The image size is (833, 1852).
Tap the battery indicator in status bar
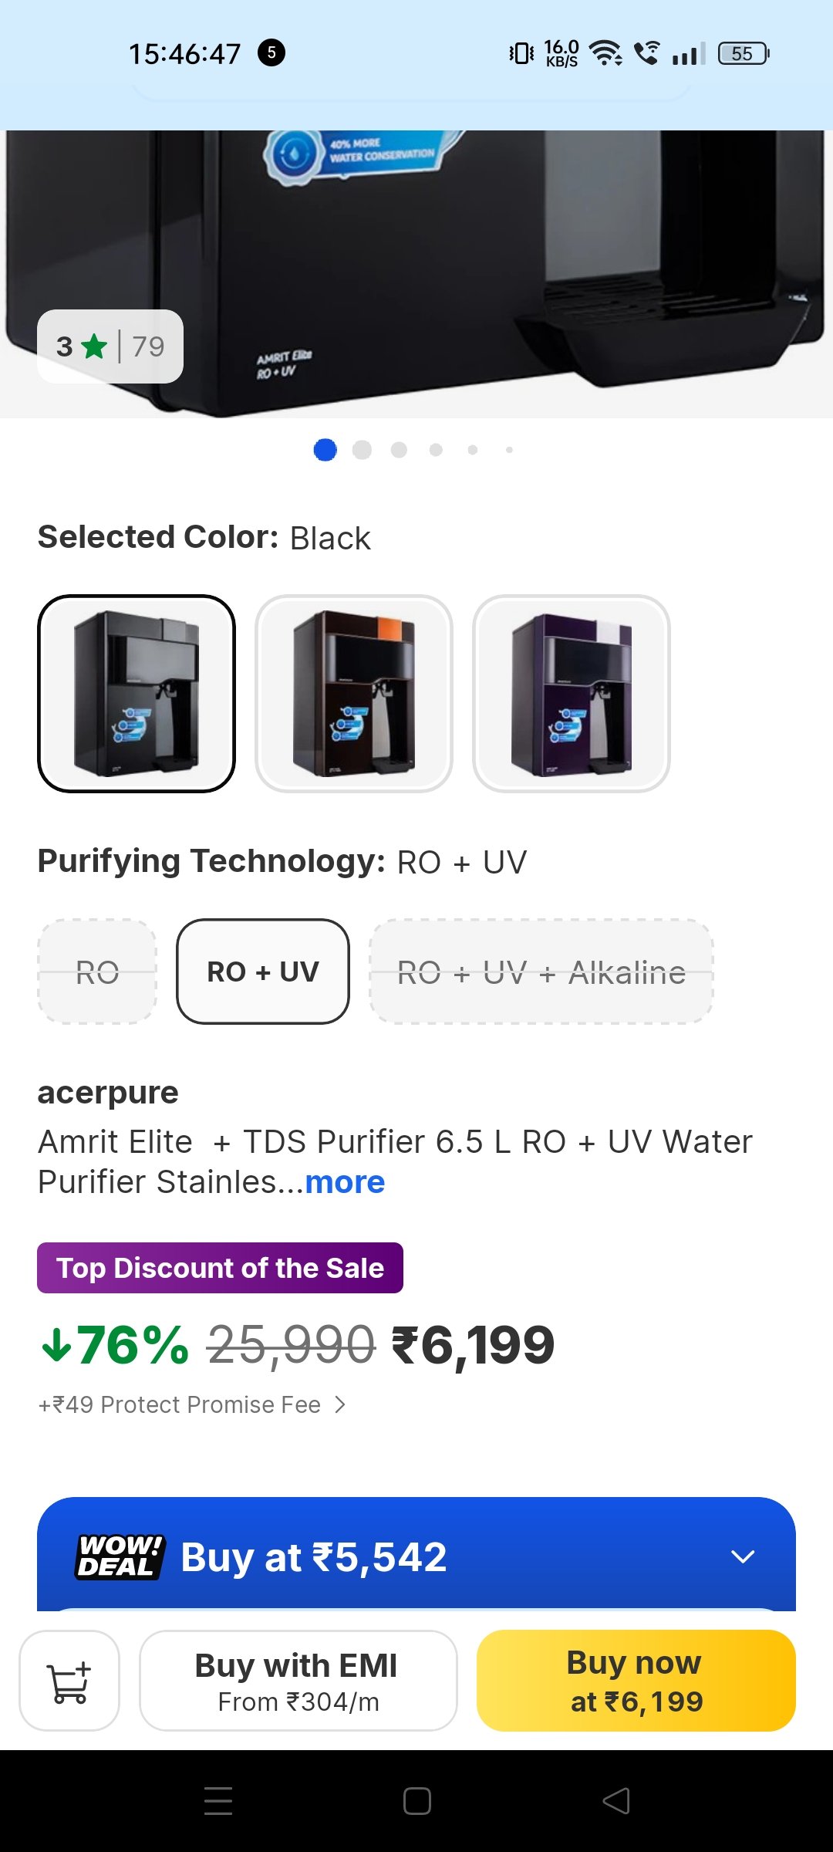[x=743, y=53]
